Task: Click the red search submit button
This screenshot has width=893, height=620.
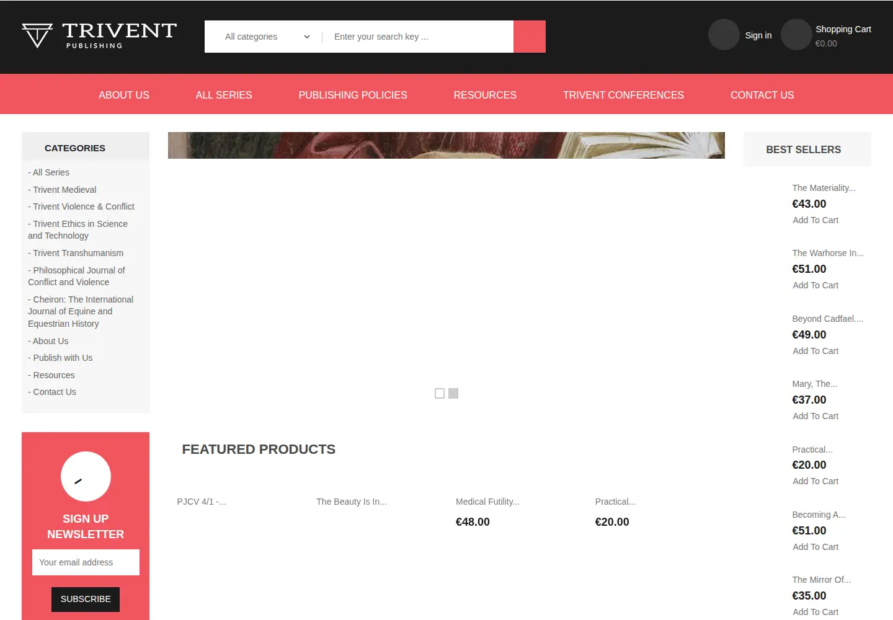Action: [x=530, y=37]
